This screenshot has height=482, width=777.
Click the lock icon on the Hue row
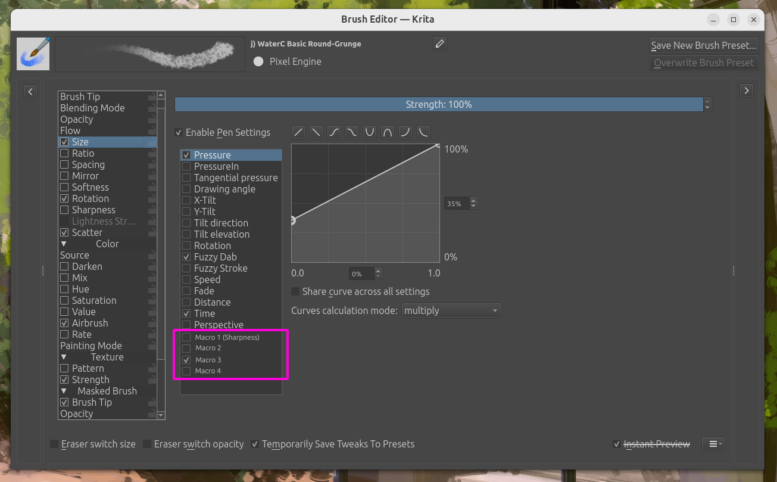[152, 290]
